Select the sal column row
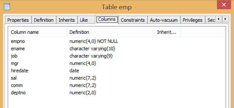Viewport: 234px width, 108px height. pyautogui.click(x=117, y=78)
